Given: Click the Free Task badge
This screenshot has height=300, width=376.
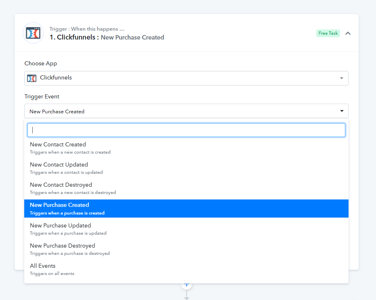Looking at the screenshot, I should [328, 33].
